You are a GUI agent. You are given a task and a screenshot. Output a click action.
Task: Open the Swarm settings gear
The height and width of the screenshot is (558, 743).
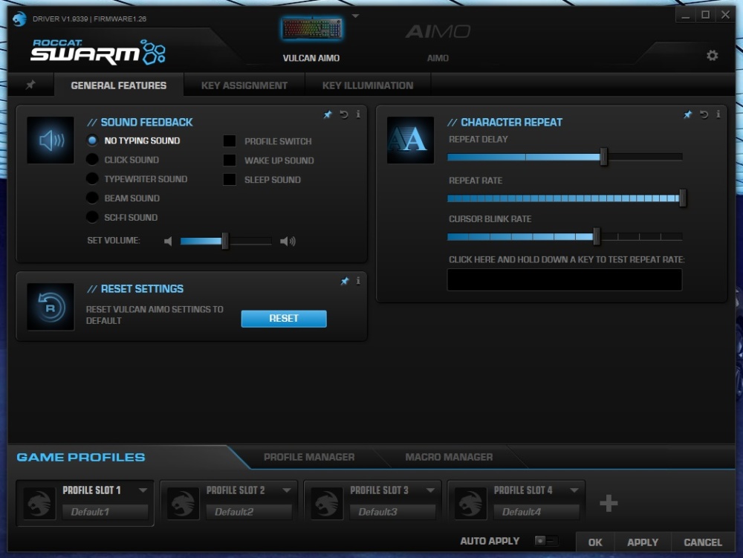[x=712, y=56]
